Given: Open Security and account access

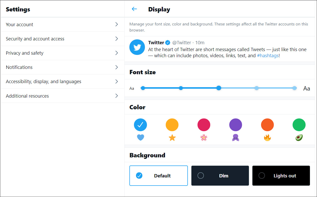Looking at the screenshot, I should tap(62, 39).
